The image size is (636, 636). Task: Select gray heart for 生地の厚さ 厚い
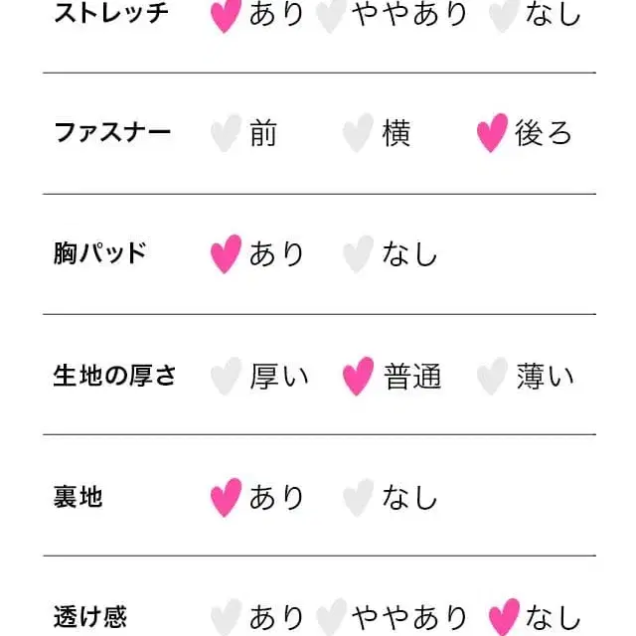pos(226,376)
